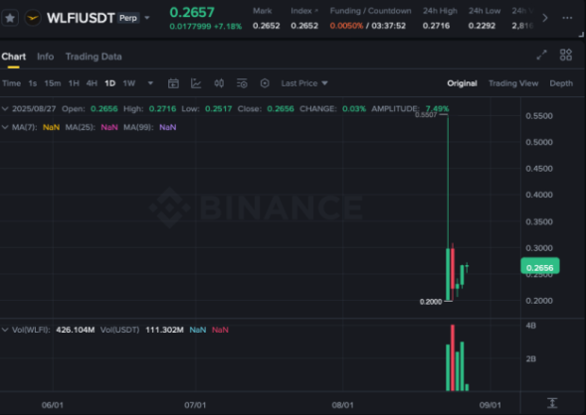
Task: Open the multi-chart grid layout icon
Action: click(x=566, y=56)
